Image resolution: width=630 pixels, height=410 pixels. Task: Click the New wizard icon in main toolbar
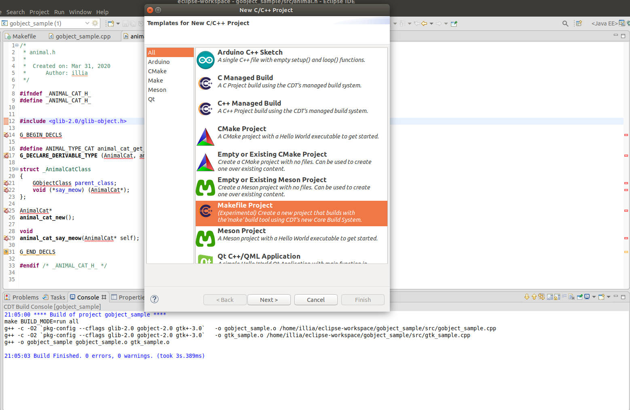click(111, 23)
